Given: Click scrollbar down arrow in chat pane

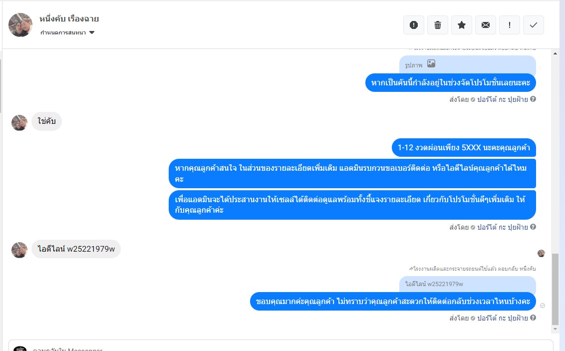Looking at the screenshot, I should coord(556,329).
